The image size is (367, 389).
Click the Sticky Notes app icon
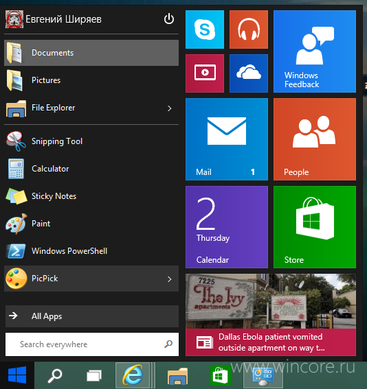pos(16,196)
